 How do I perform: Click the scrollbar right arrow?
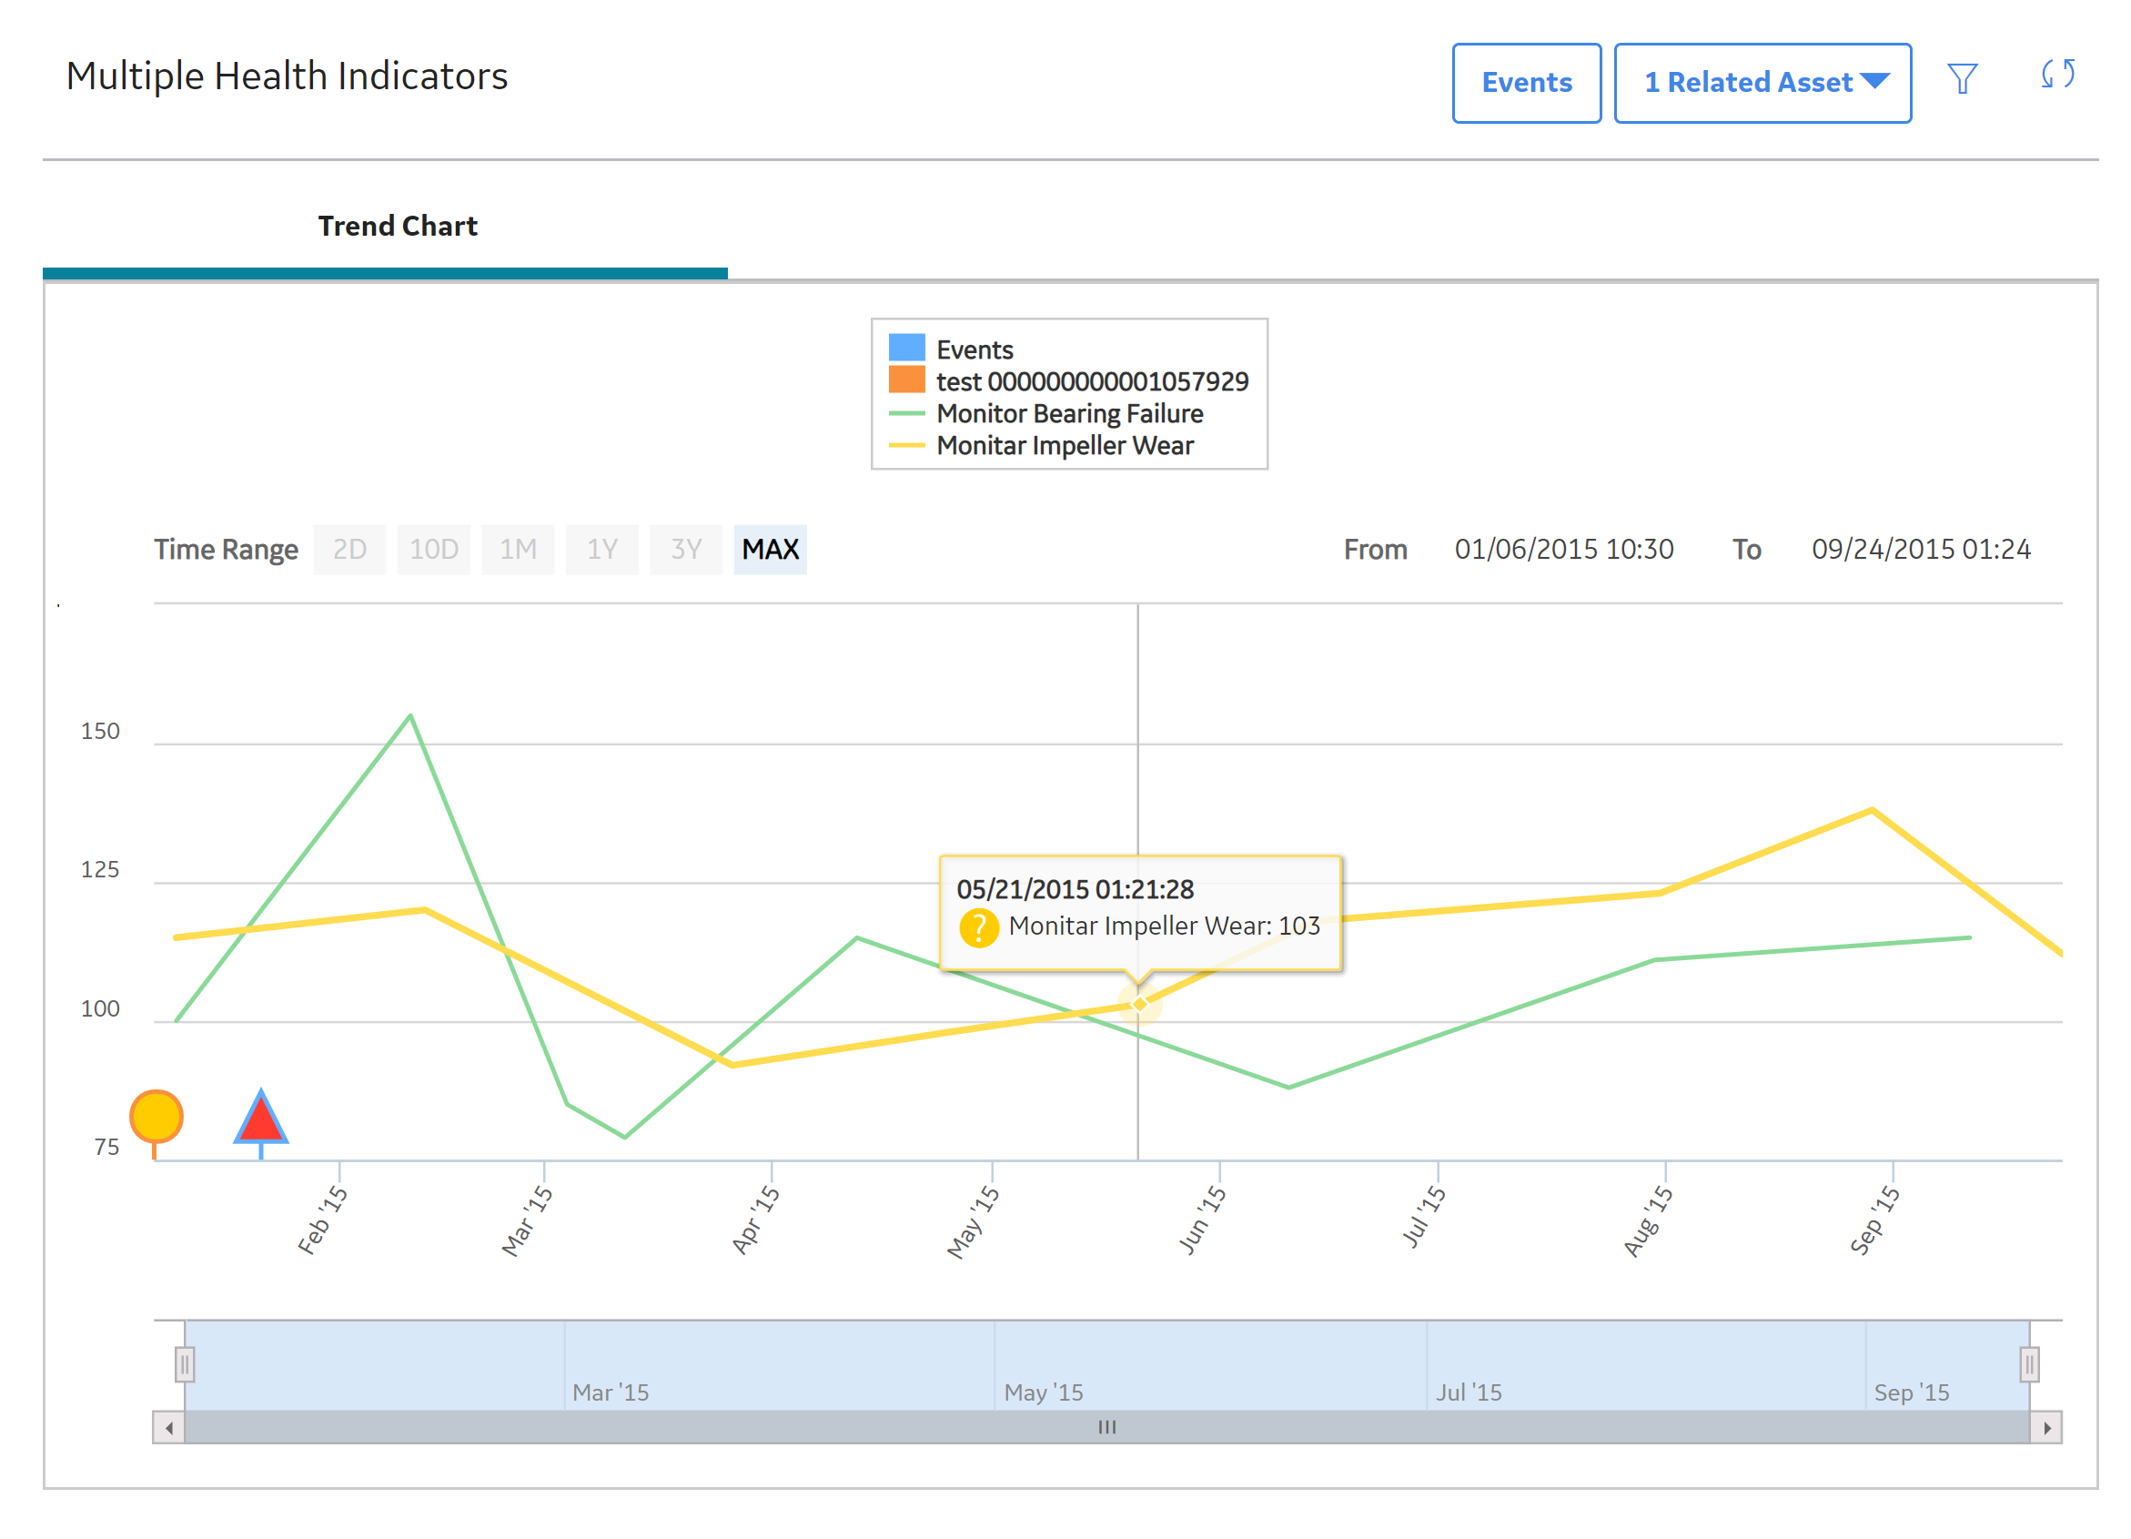(x=2045, y=1427)
